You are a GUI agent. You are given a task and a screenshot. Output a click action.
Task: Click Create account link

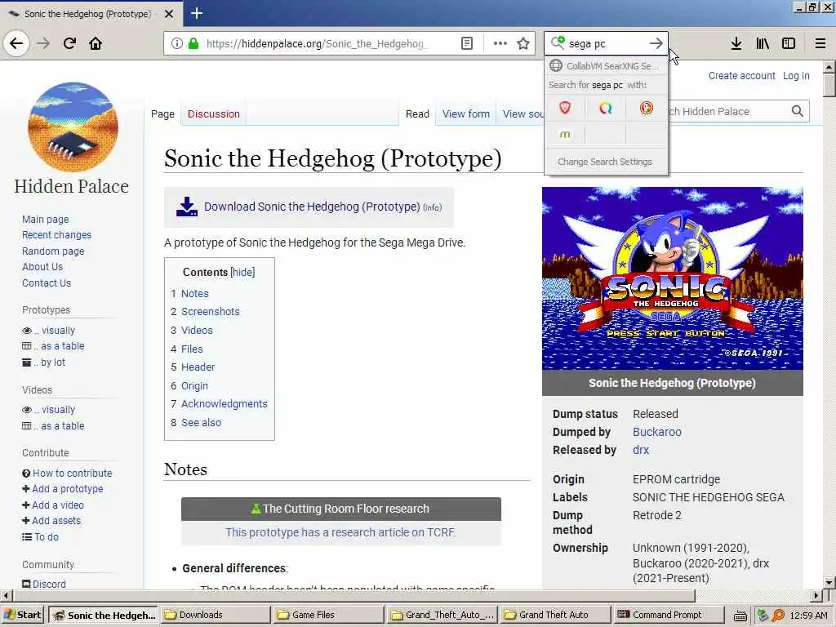click(741, 76)
